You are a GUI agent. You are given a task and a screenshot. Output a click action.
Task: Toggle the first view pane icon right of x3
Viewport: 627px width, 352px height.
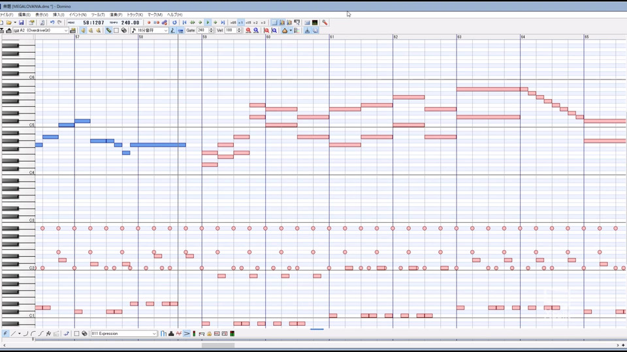click(274, 23)
